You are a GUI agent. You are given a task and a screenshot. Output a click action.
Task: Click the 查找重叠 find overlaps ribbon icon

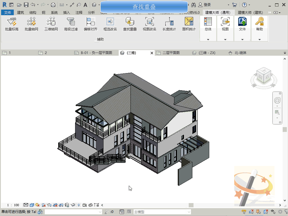[130, 24]
